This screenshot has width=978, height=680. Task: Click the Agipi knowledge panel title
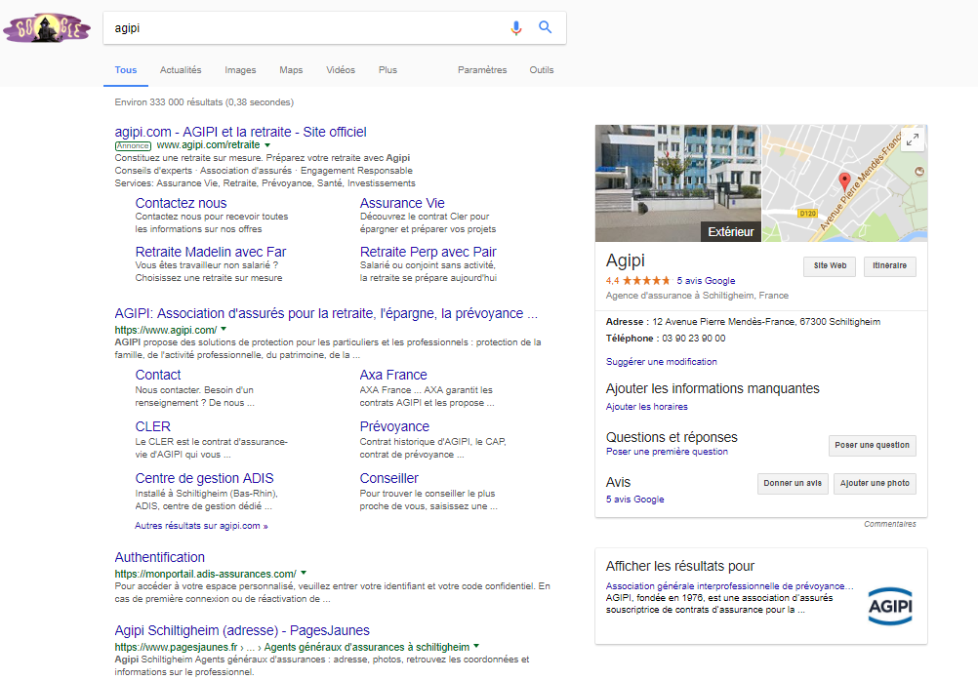(x=625, y=261)
